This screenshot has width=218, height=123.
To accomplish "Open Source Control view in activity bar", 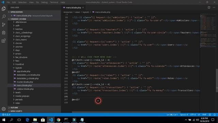I will (4, 25).
